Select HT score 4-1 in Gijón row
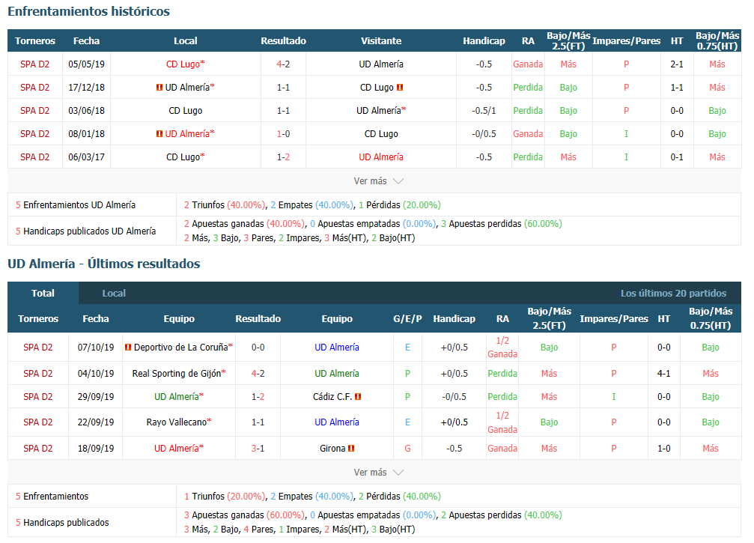 pos(663,373)
